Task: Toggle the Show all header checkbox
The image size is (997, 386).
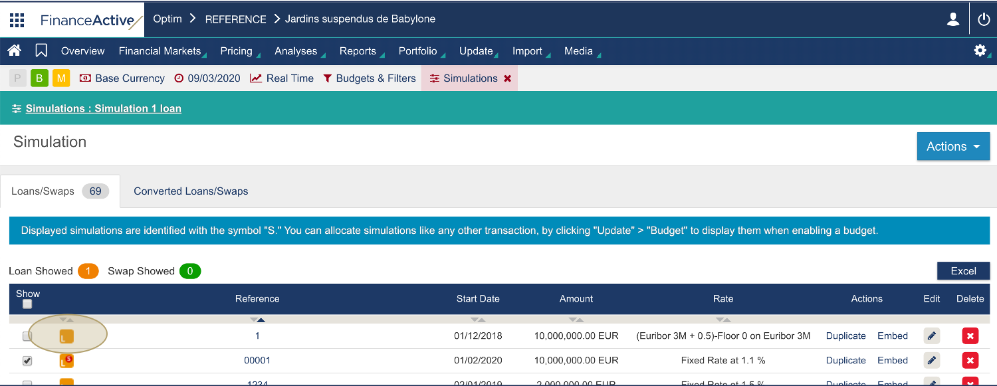Action: point(27,304)
